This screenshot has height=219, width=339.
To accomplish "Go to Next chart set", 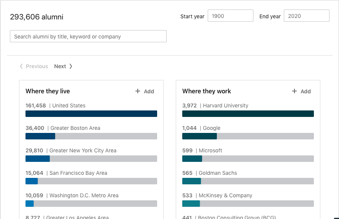I will click(63, 66).
